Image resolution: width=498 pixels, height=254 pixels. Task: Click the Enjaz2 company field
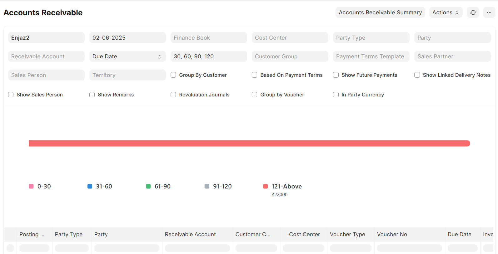tap(46, 38)
